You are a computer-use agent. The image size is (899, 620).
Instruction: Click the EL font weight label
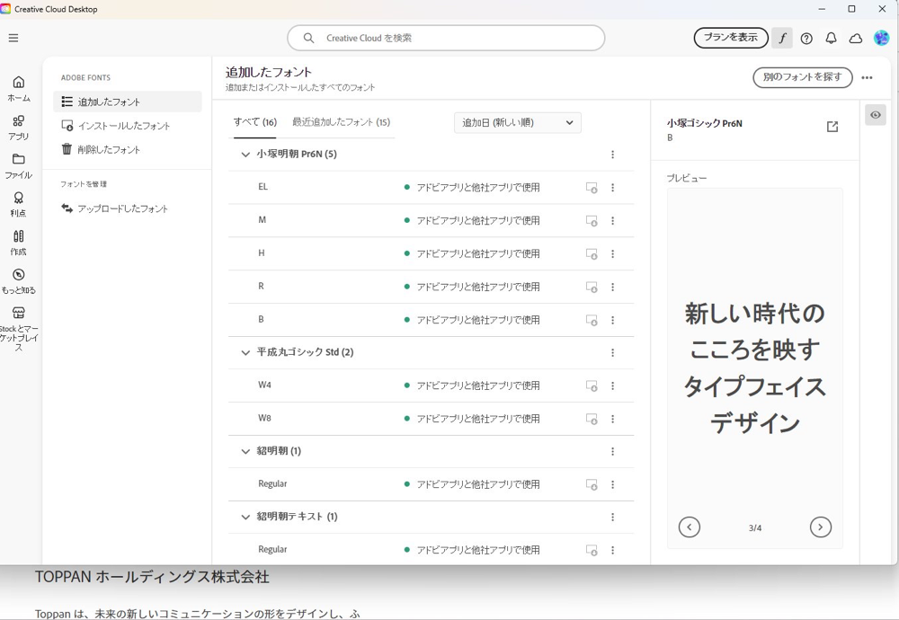(263, 187)
